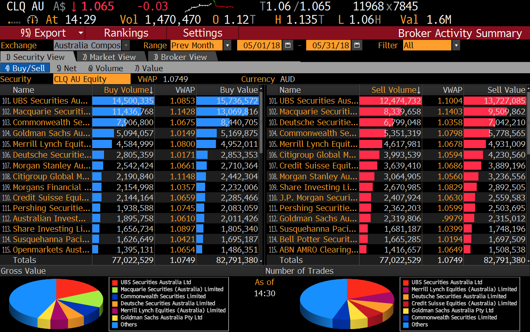Select the Net view option
This screenshot has height=332, width=530.
click(x=67, y=68)
